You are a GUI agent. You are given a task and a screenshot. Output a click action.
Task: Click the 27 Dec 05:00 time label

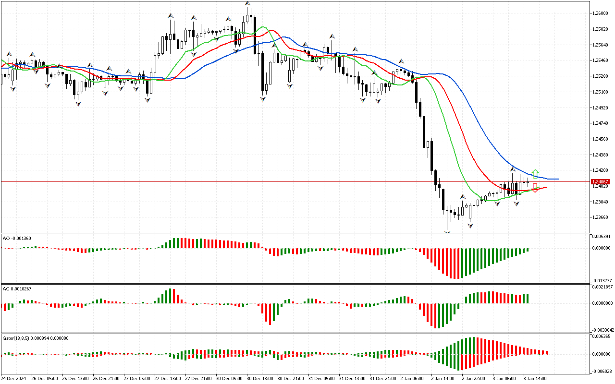tap(137, 379)
